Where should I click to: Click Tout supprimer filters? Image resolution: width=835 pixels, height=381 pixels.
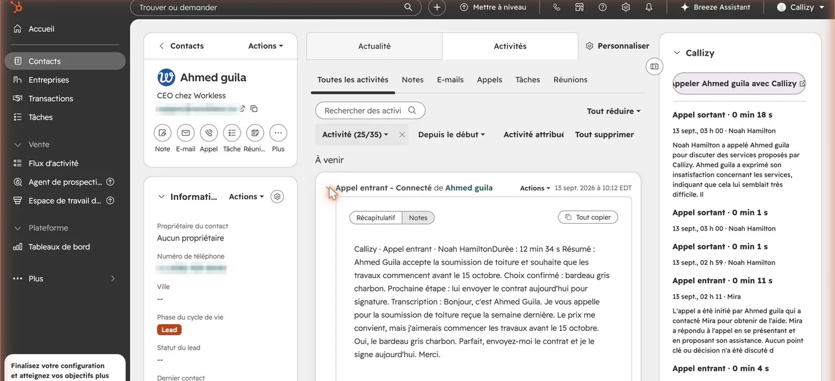point(604,135)
